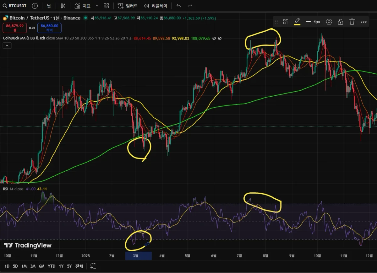
Task: Toggle the lock on the selected drawing
Action: (x=340, y=22)
